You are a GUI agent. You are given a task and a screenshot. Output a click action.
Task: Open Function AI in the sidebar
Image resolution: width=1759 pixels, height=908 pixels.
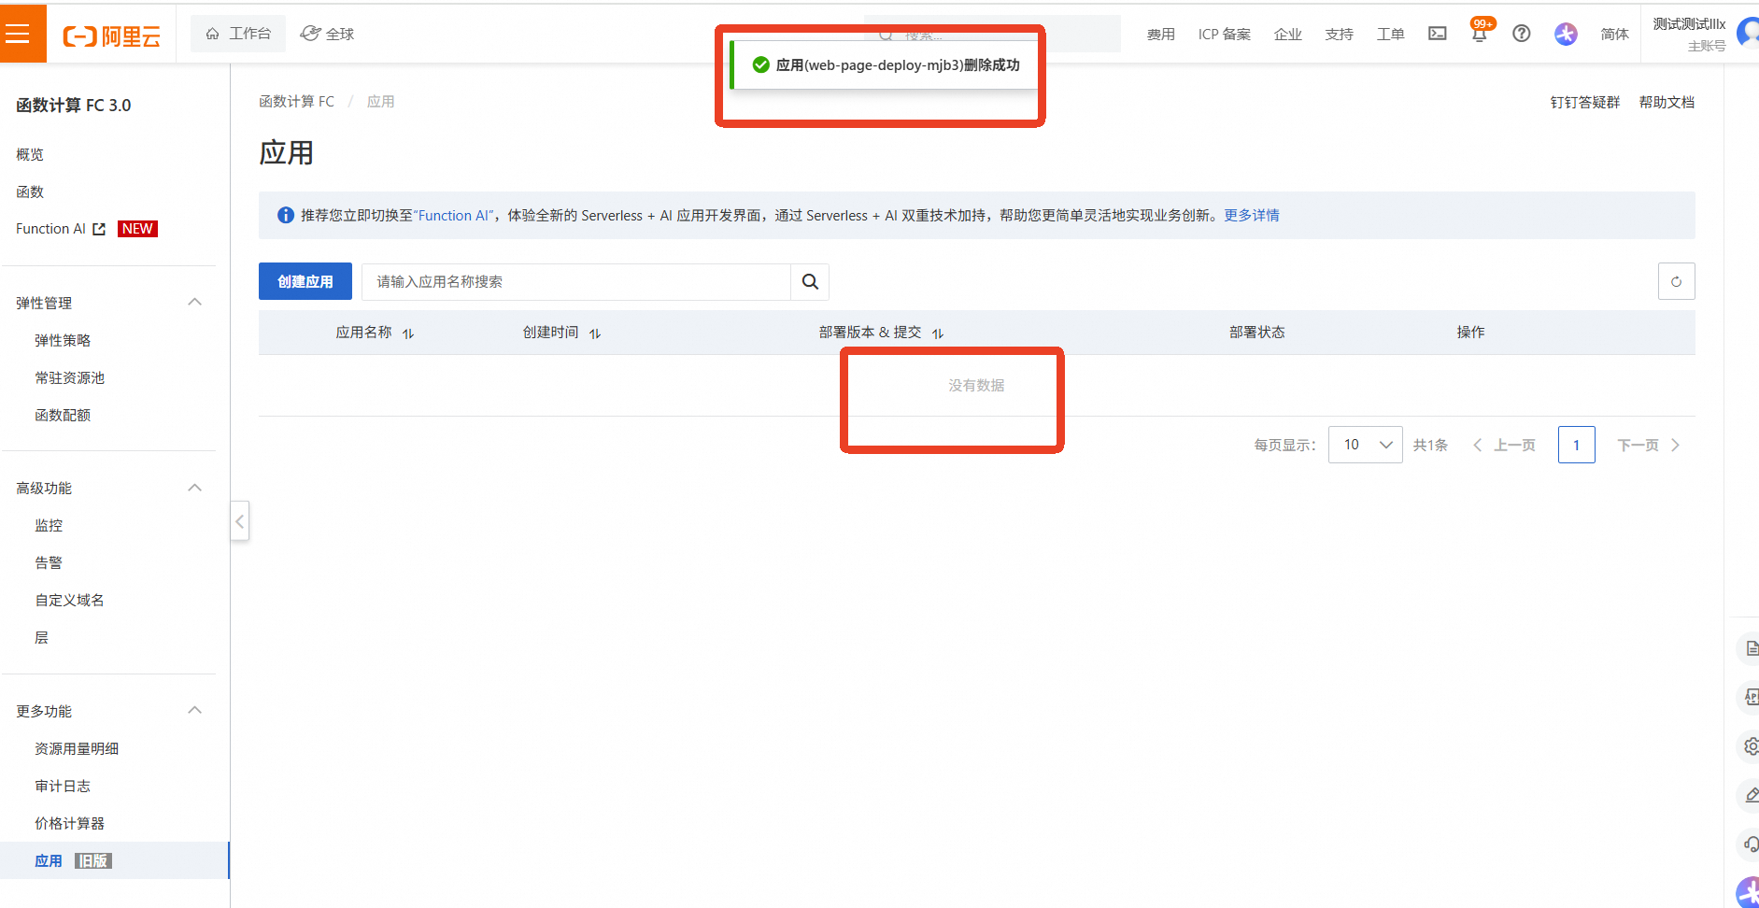[x=50, y=229]
